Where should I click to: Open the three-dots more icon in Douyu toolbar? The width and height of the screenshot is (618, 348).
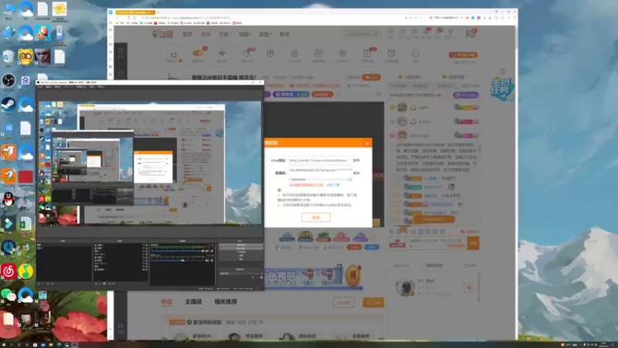[416, 53]
